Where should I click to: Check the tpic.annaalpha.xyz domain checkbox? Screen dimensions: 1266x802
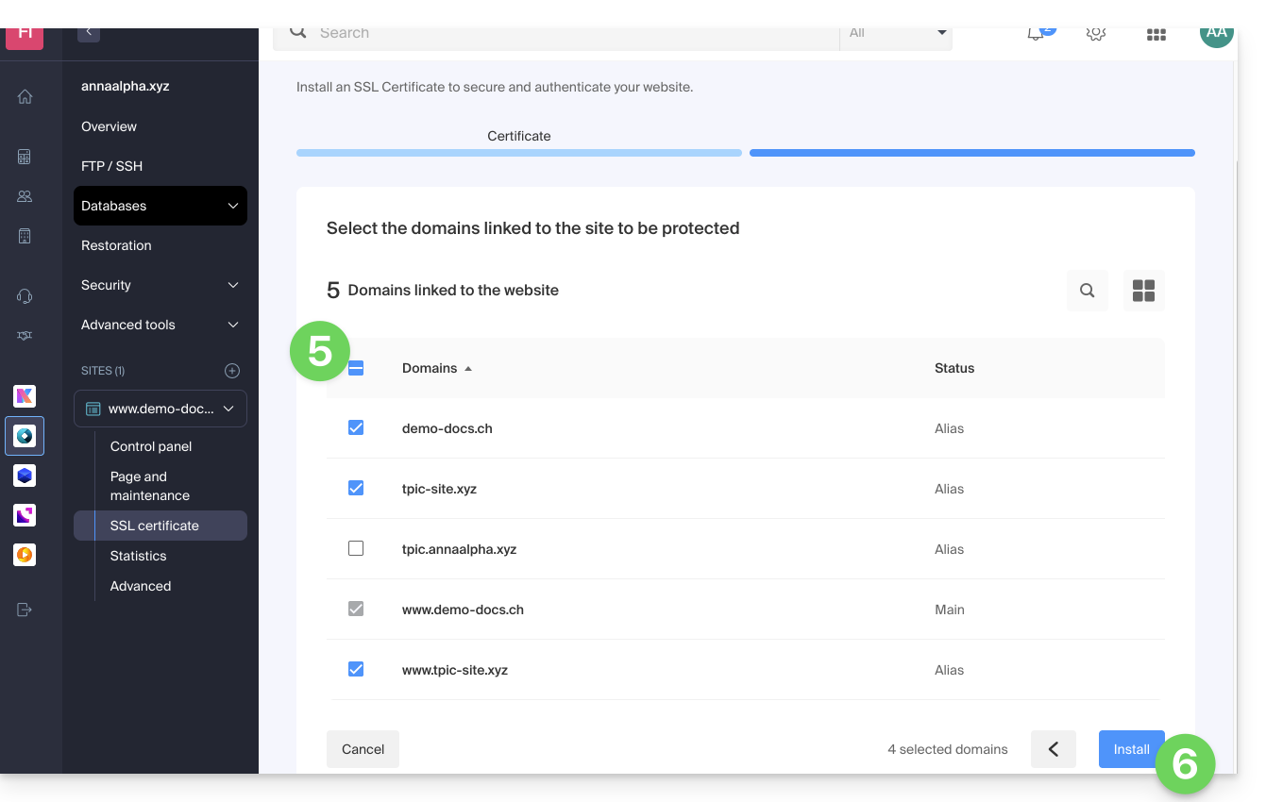pos(356,548)
